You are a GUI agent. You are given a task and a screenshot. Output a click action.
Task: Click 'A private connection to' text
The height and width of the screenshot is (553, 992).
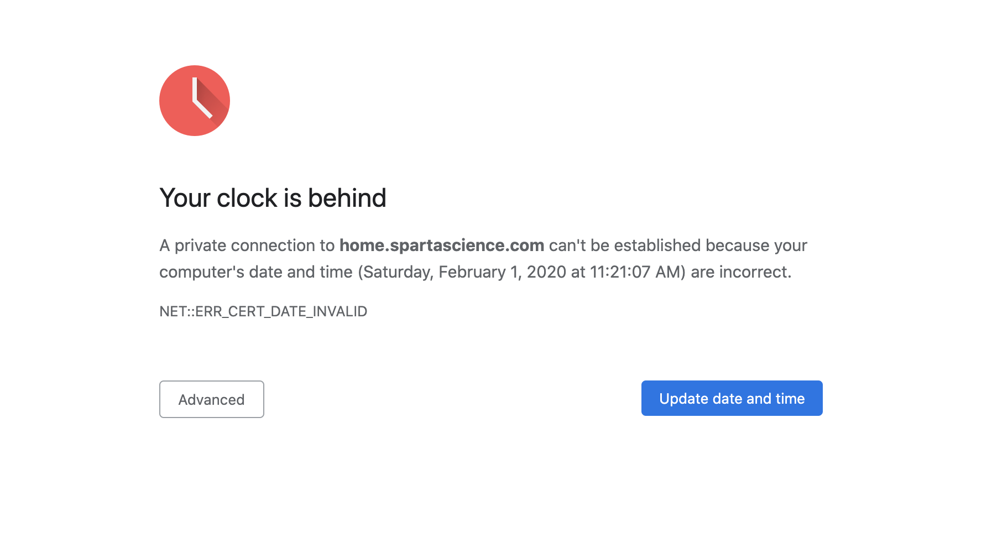pyautogui.click(x=247, y=245)
